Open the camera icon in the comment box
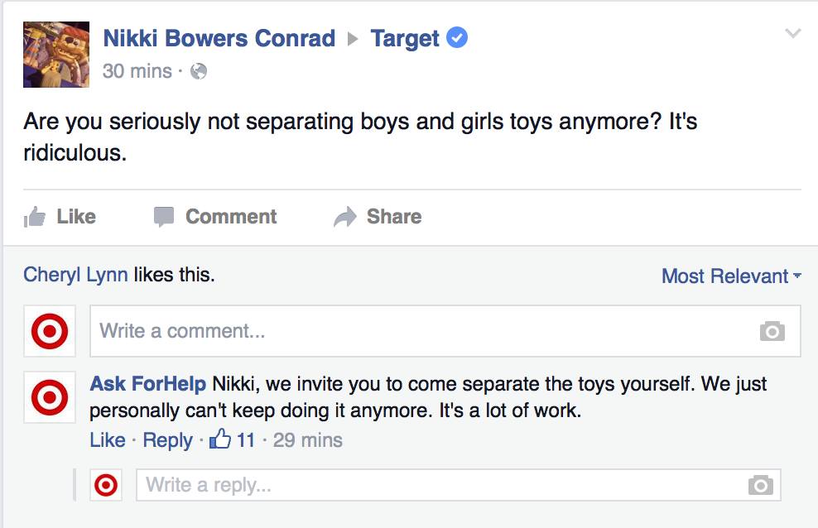Viewport: 818px width, 528px height. pos(772,330)
